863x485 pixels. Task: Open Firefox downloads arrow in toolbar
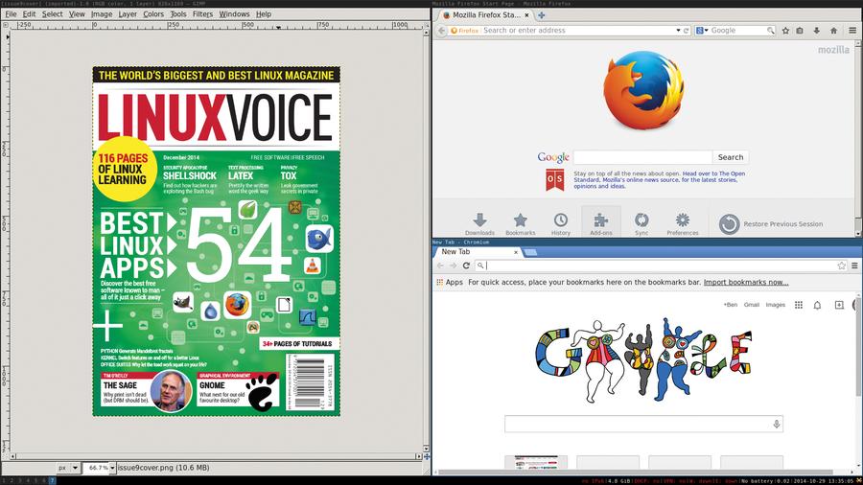817,31
